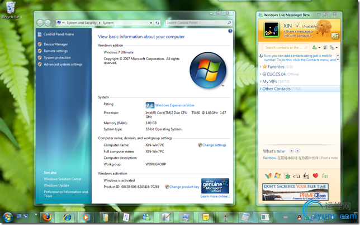Click the Sticky Notes taskbar button
Screen dimensions: 360x225
(x=206, y=217)
